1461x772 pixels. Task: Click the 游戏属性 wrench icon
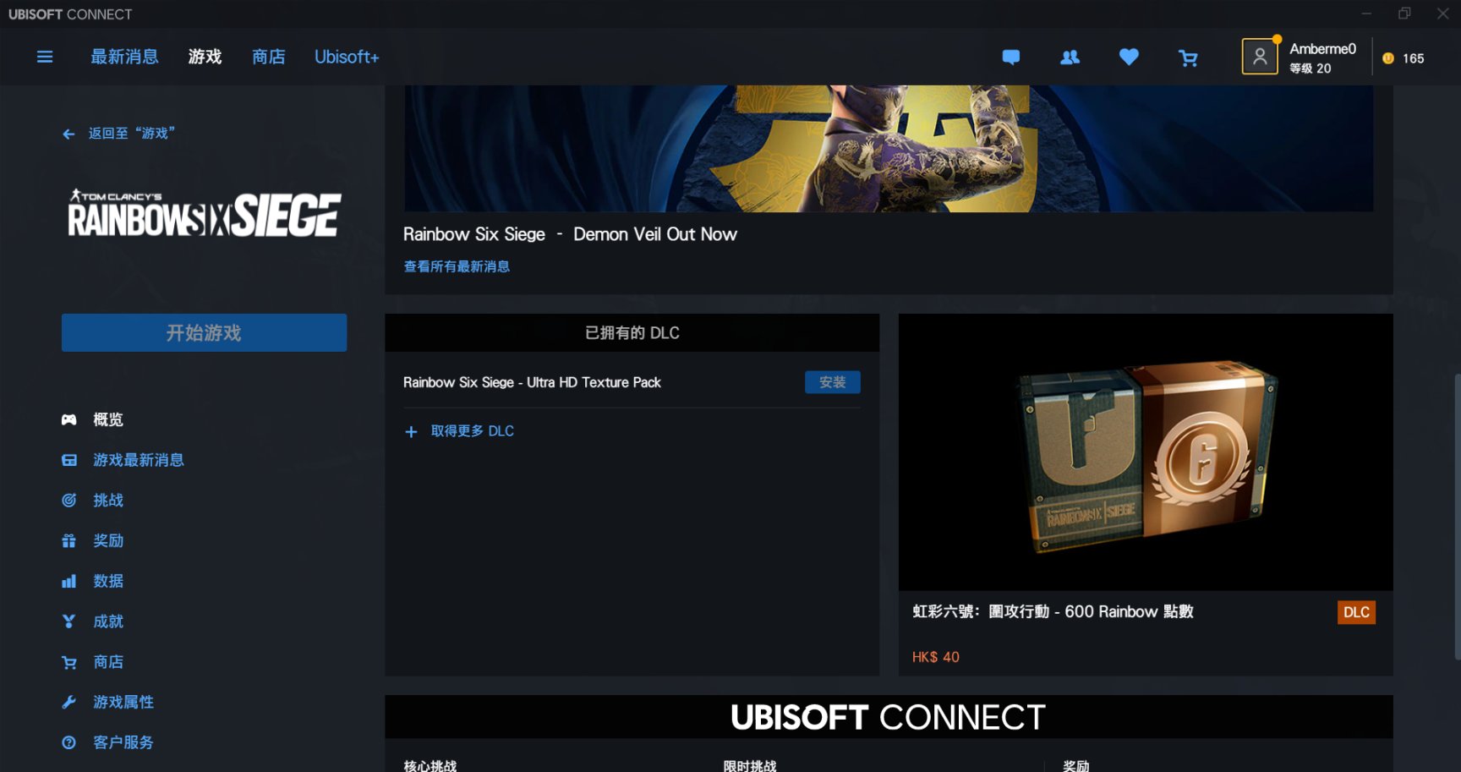[69, 702]
